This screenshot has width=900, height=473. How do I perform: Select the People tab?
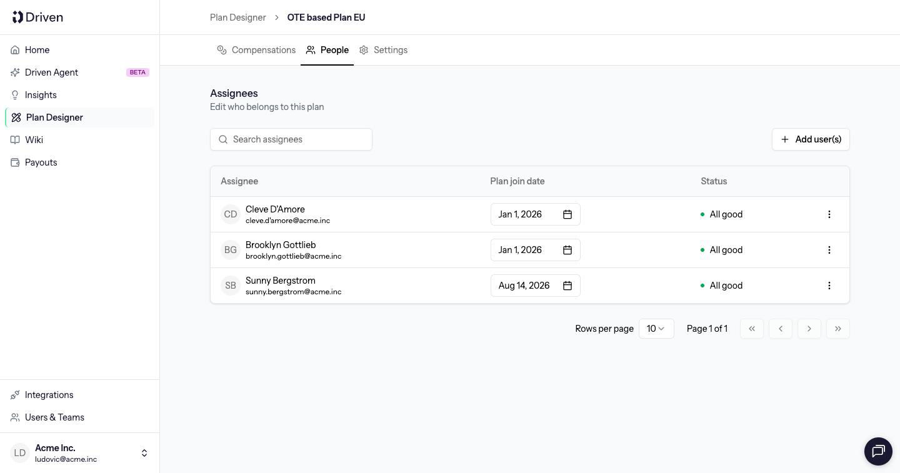[x=327, y=50]
